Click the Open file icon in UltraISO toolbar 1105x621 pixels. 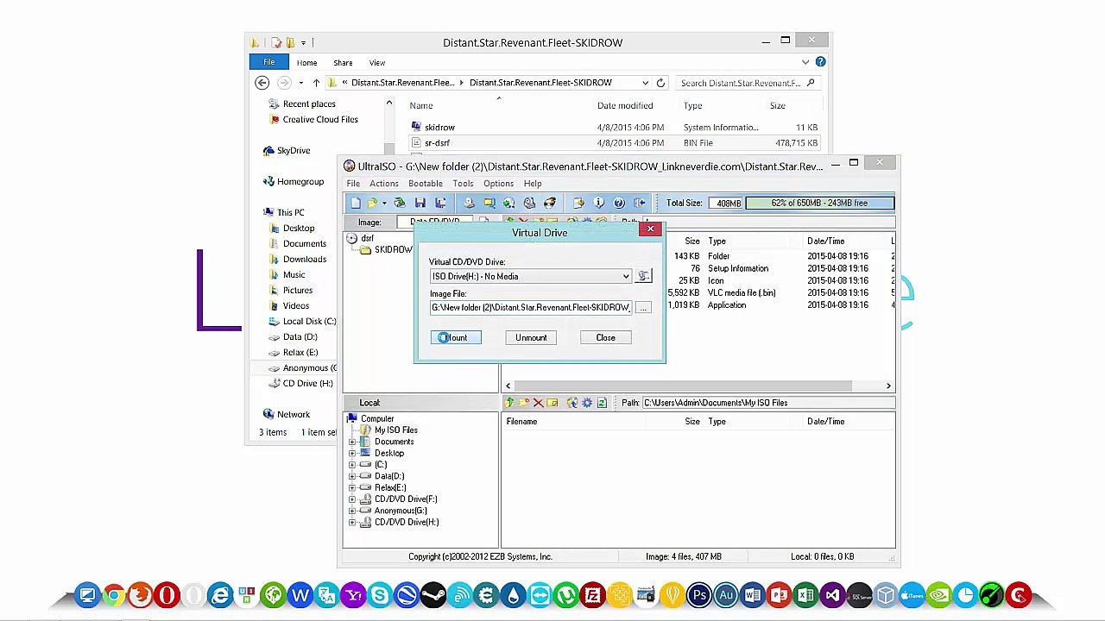pyautogui.click(x=373, y=203)
